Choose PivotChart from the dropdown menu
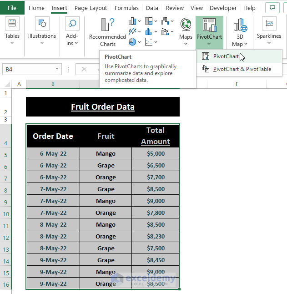This screenshot has height=294, width=287. (x=239, y=56)
